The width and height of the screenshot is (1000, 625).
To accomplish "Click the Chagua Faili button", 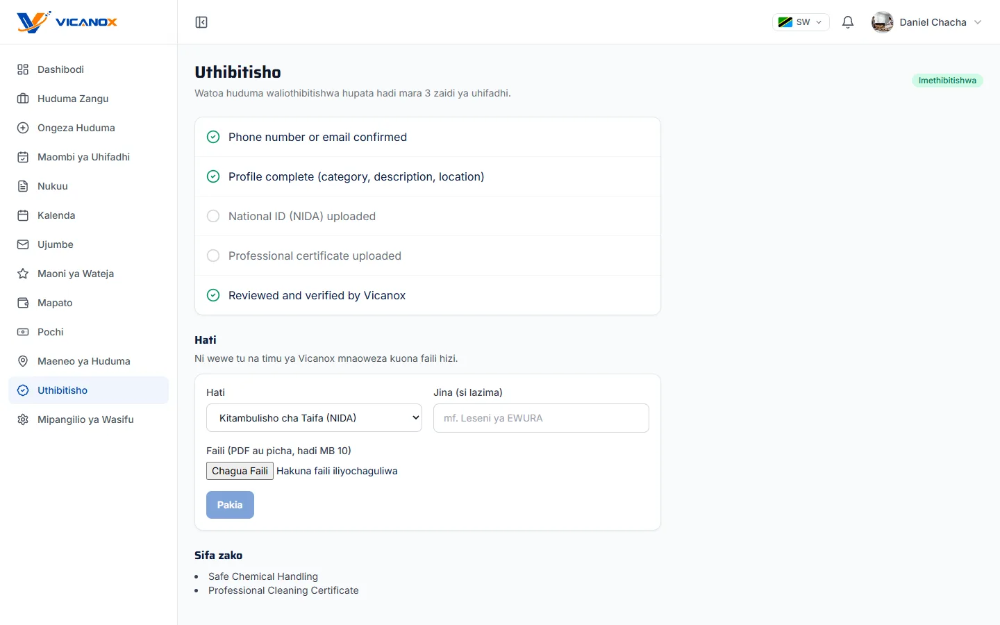I will point(240,471).
